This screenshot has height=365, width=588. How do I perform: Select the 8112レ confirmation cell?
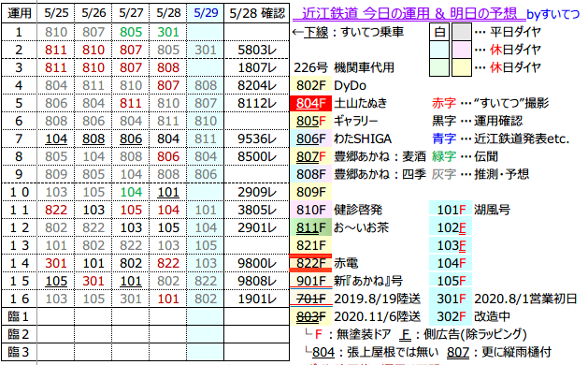[x=257, y=103]
